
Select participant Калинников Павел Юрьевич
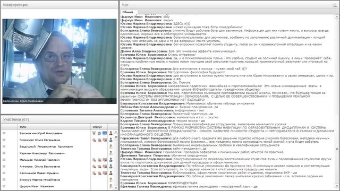(x=39, y=173)
